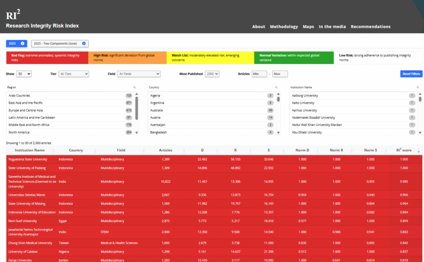The width and height of the screenshot is (424, 262).
Task: Go to the Maps page in navigation
Action: click(x=308, y=27)
